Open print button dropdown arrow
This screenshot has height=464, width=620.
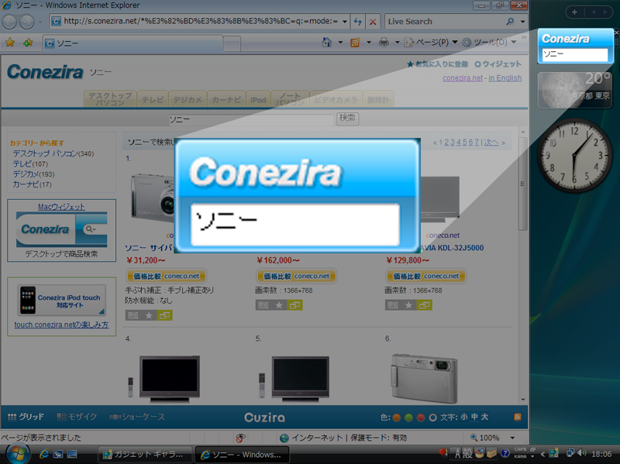pos(397,43)
